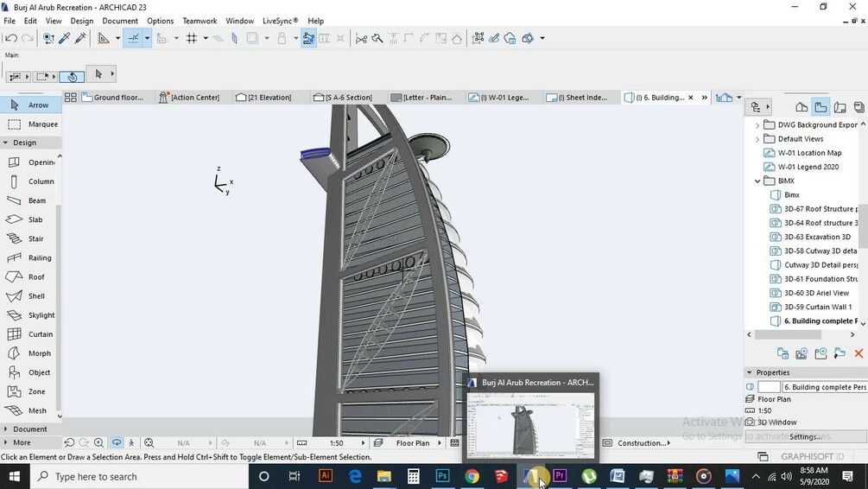Select the Zone tool
This screenshot has height=489, width=868.
[x=30, y=391]
